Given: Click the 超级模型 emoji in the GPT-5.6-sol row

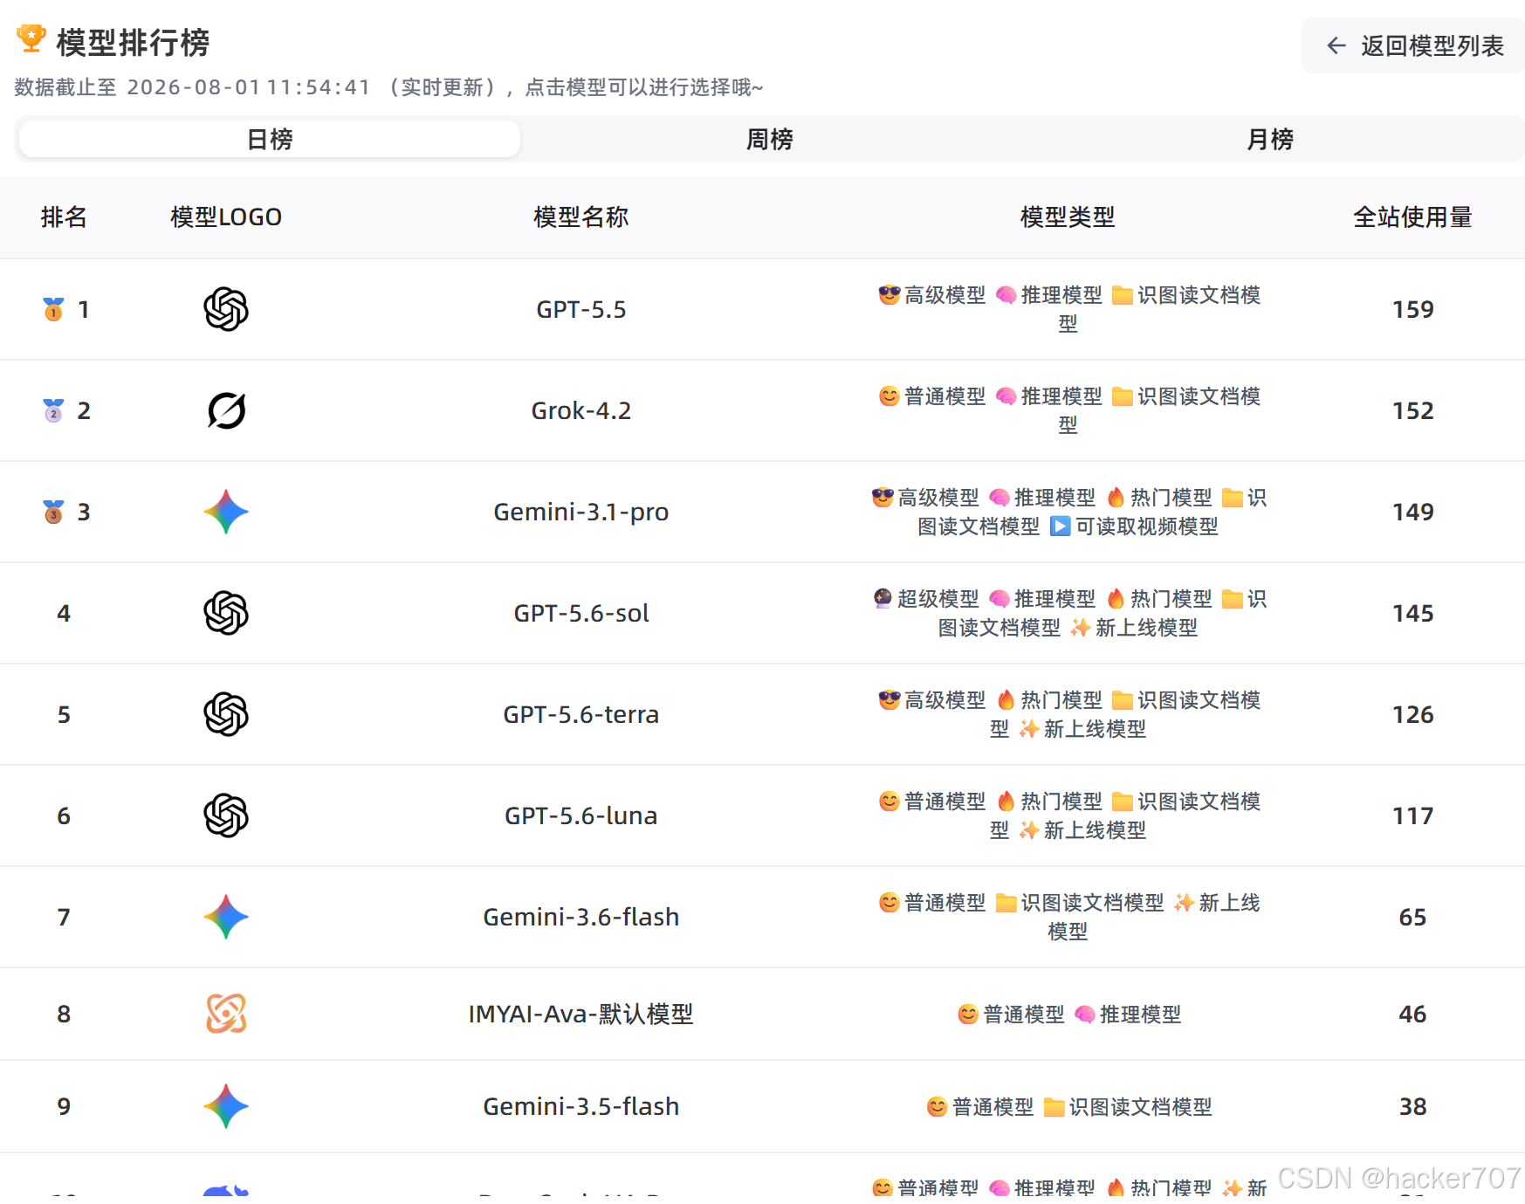Looking at the screenshot, I should [883, 599].
